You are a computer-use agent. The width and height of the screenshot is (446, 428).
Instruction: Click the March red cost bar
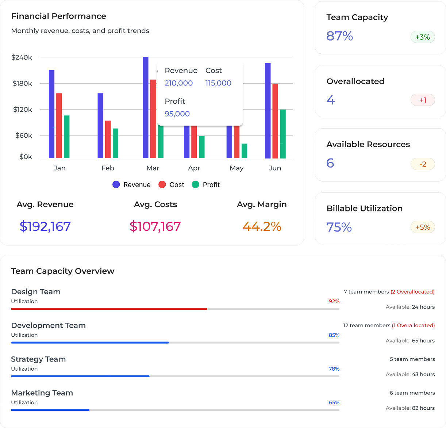(x=153, y=119)
